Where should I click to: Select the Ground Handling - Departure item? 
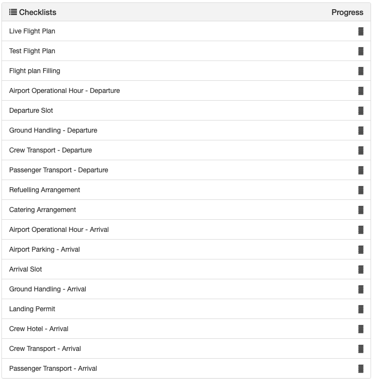[x=53, y=130]
